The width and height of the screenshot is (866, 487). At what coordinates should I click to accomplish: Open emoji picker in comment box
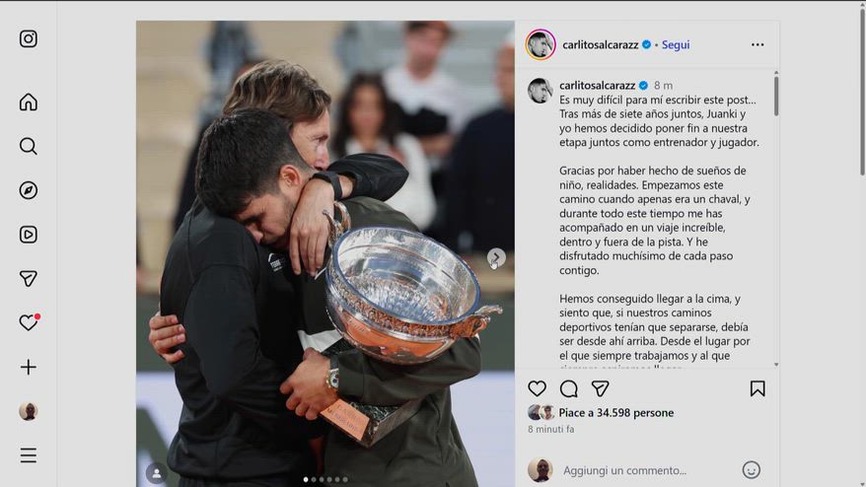[752, 470]
